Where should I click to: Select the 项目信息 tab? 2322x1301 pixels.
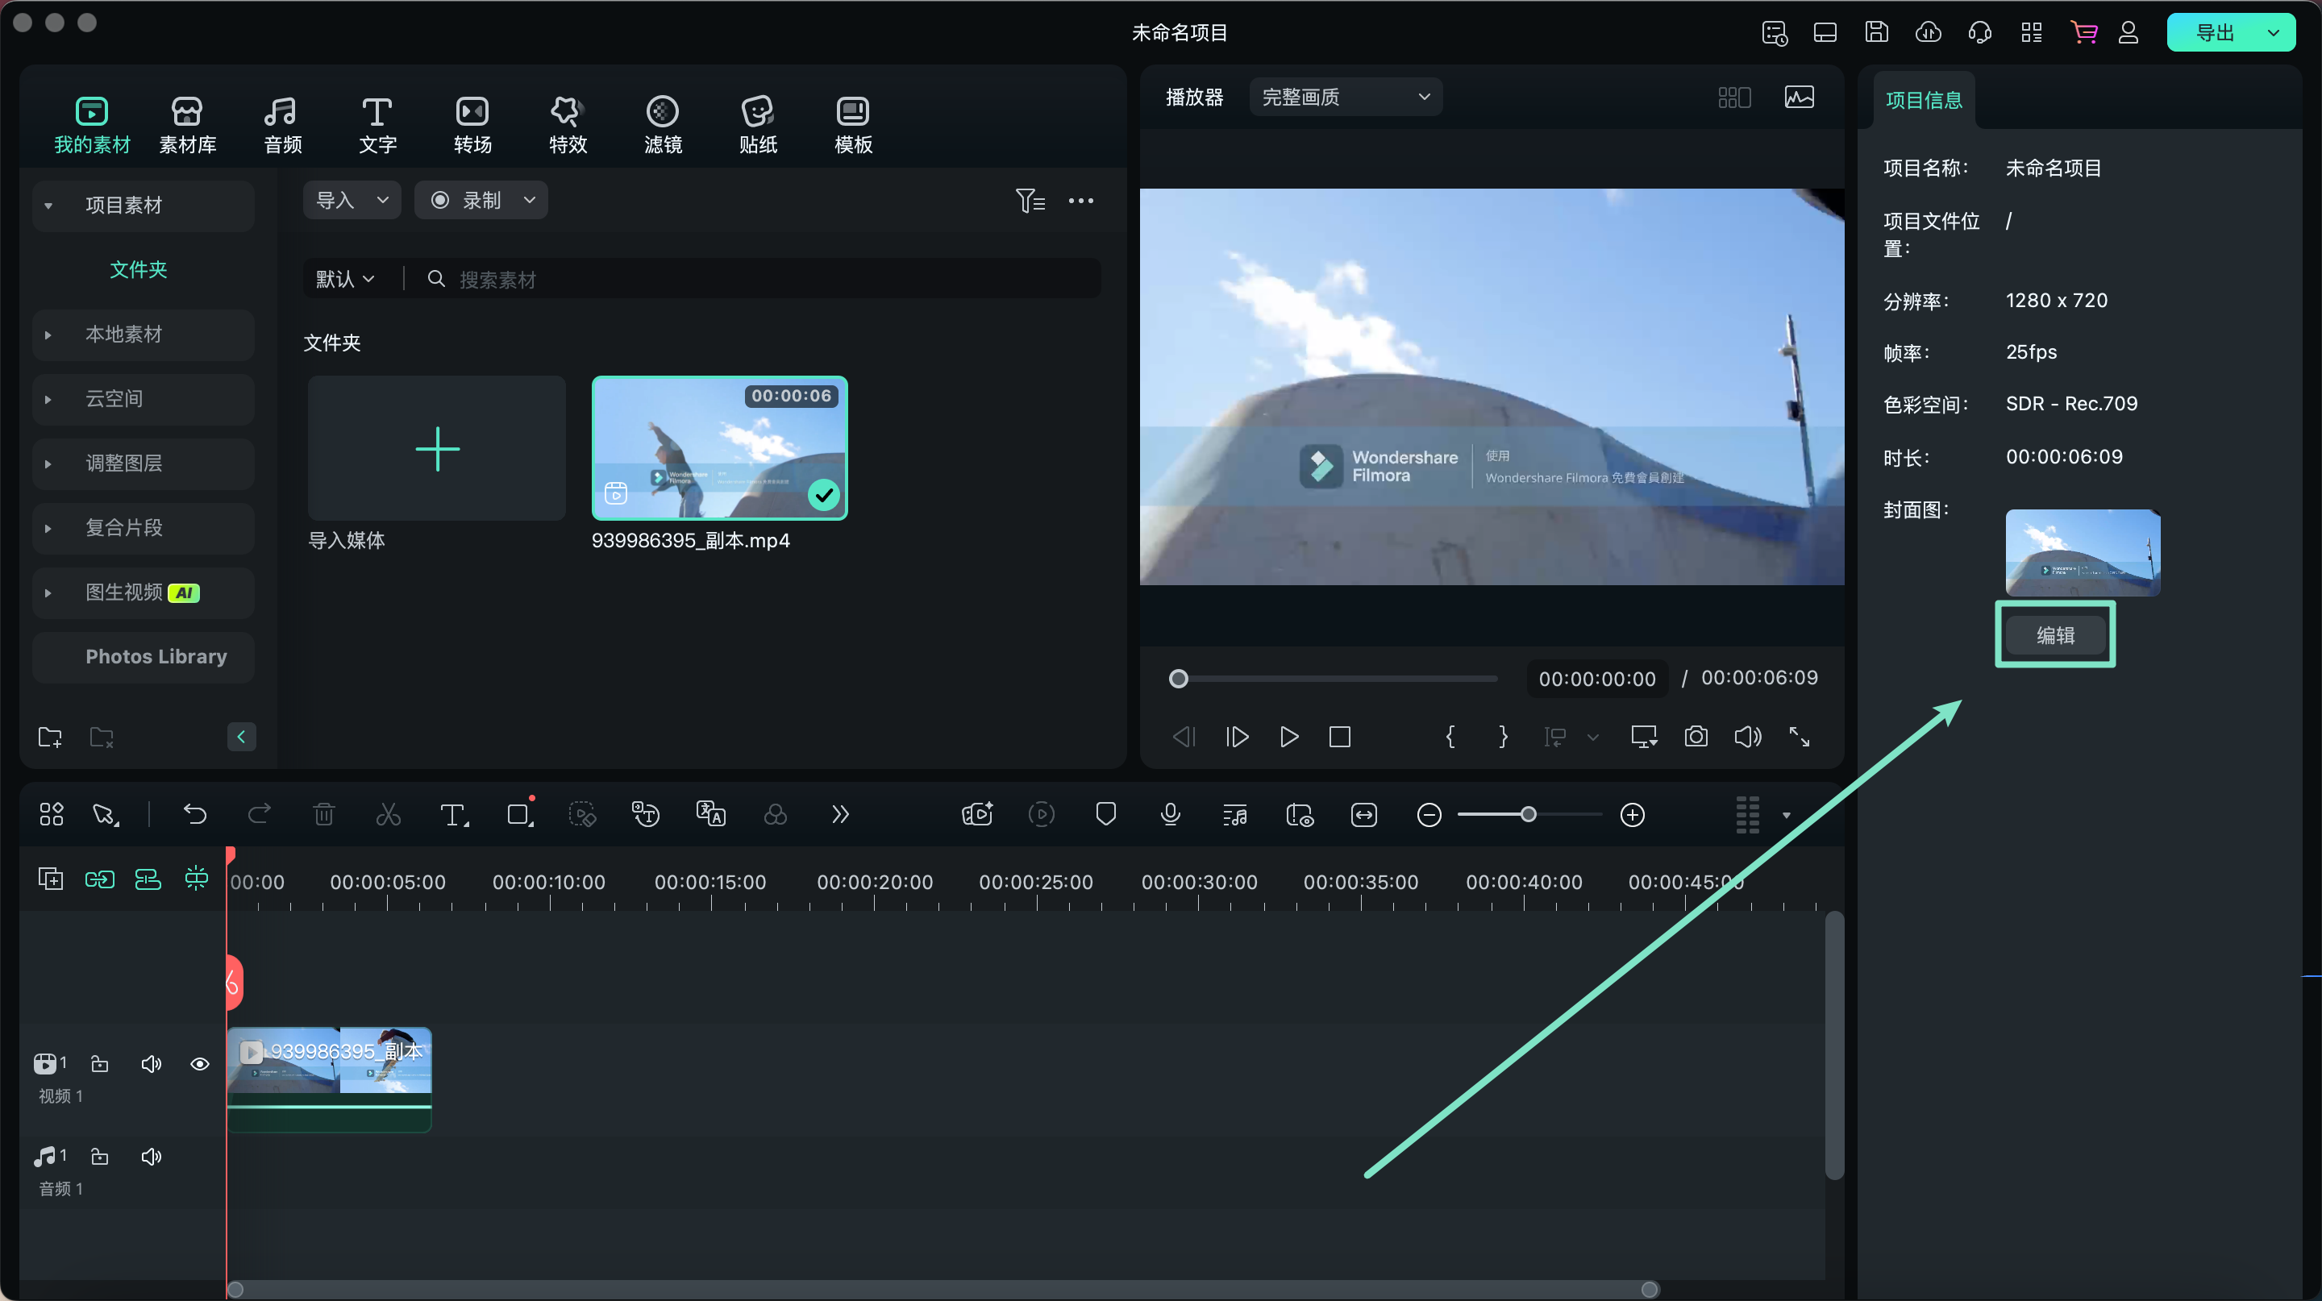[1923, 100]
